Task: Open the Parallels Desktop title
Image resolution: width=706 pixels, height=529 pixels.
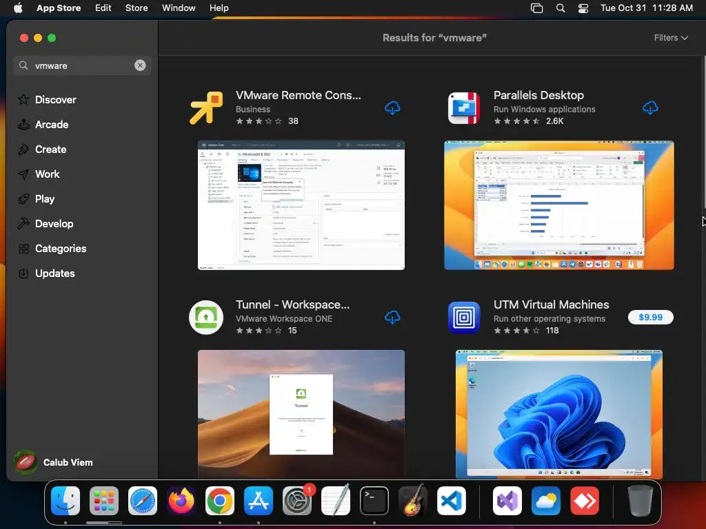Action: 538,95
